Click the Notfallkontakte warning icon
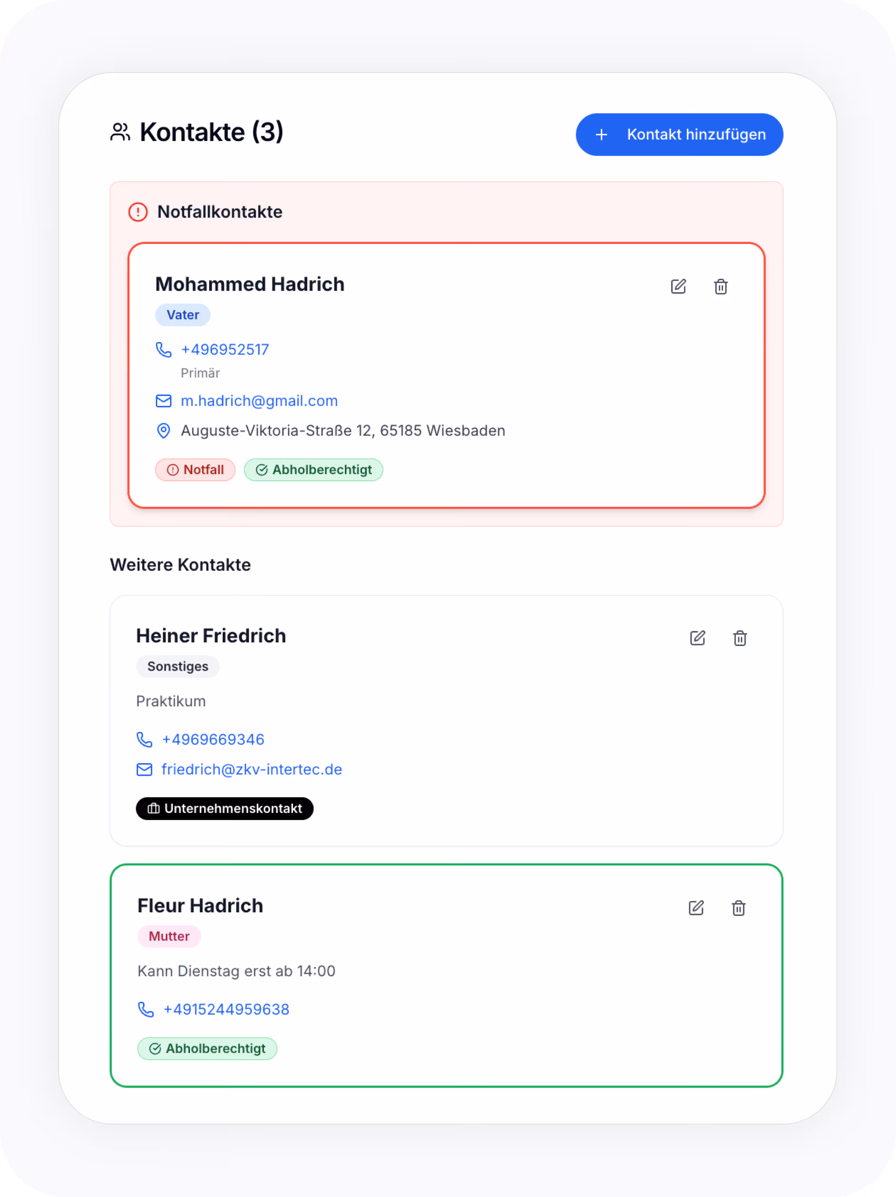 coord(138,212)
